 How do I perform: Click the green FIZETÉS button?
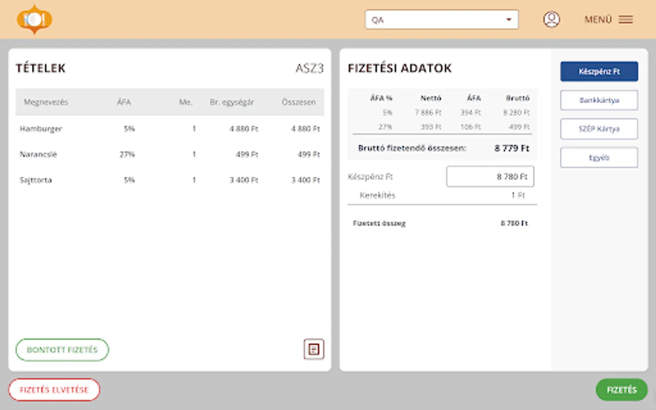coord(621,390)
